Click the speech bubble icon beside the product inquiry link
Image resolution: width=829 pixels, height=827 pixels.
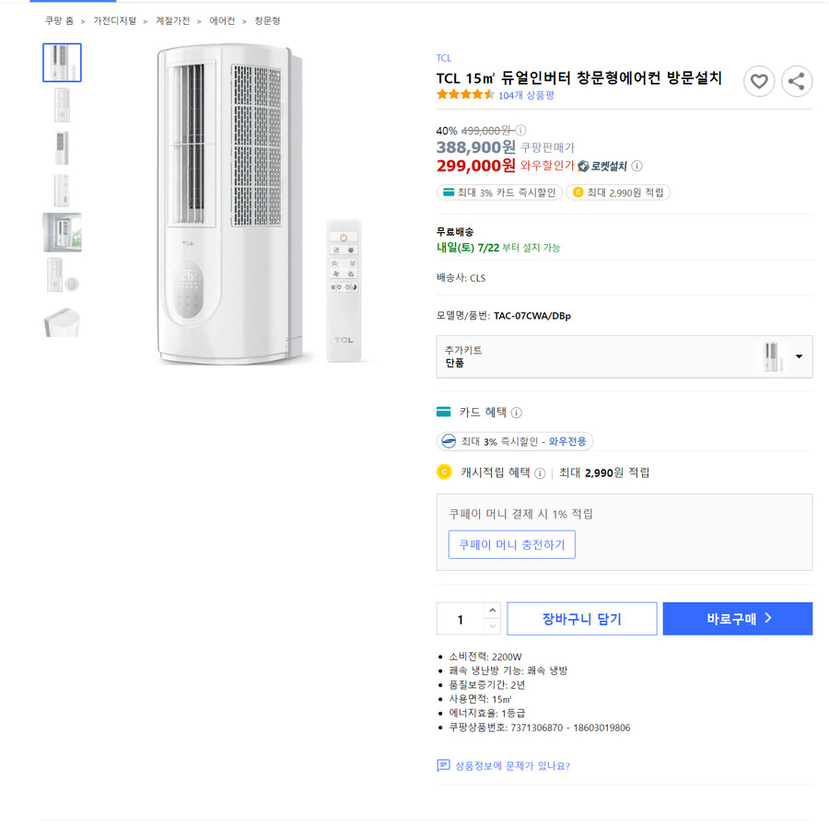coord(443,765)
